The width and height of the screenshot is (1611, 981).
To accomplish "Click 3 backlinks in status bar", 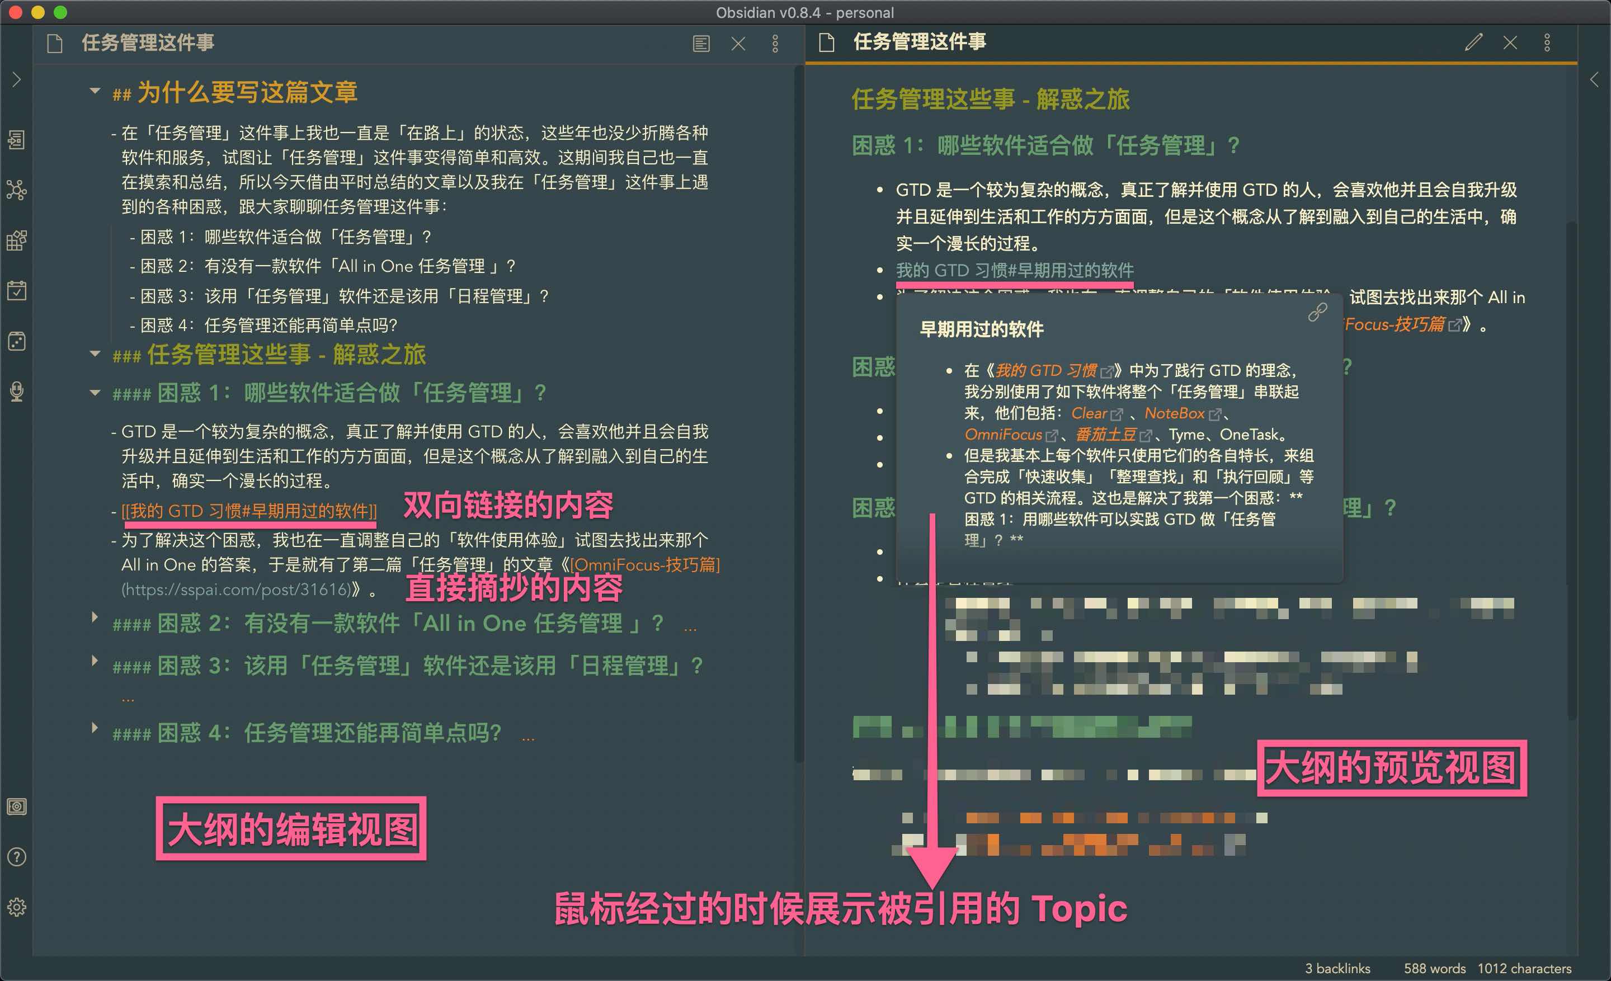I will click(x=1337, y=969).
